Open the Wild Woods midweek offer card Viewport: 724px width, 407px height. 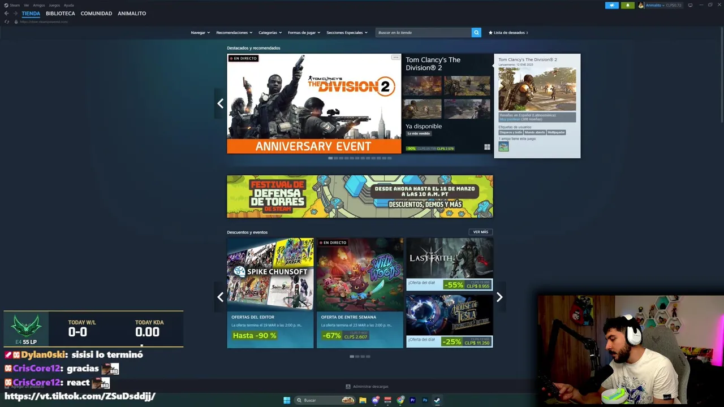360,293
